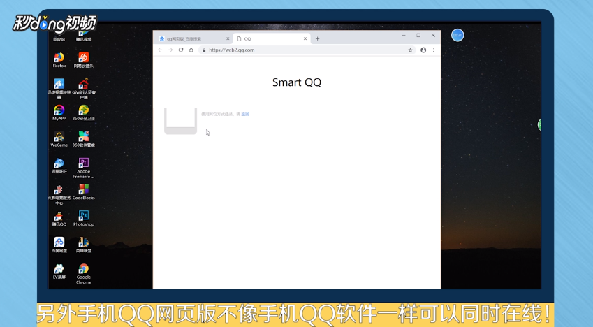The height and width of the screenshot is (327, 593).
Task: Open 腾讯QQ desktop shortcut
Action: tap(59, 219)
